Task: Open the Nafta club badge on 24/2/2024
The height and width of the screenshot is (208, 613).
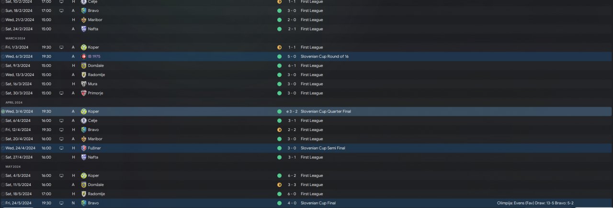Action: (84, 29)
